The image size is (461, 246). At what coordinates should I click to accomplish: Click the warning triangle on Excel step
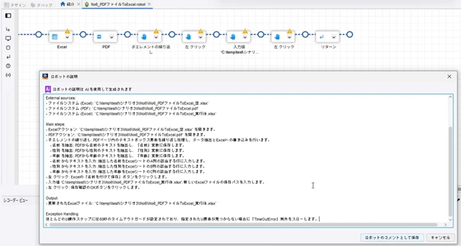[x=67, y=31]
